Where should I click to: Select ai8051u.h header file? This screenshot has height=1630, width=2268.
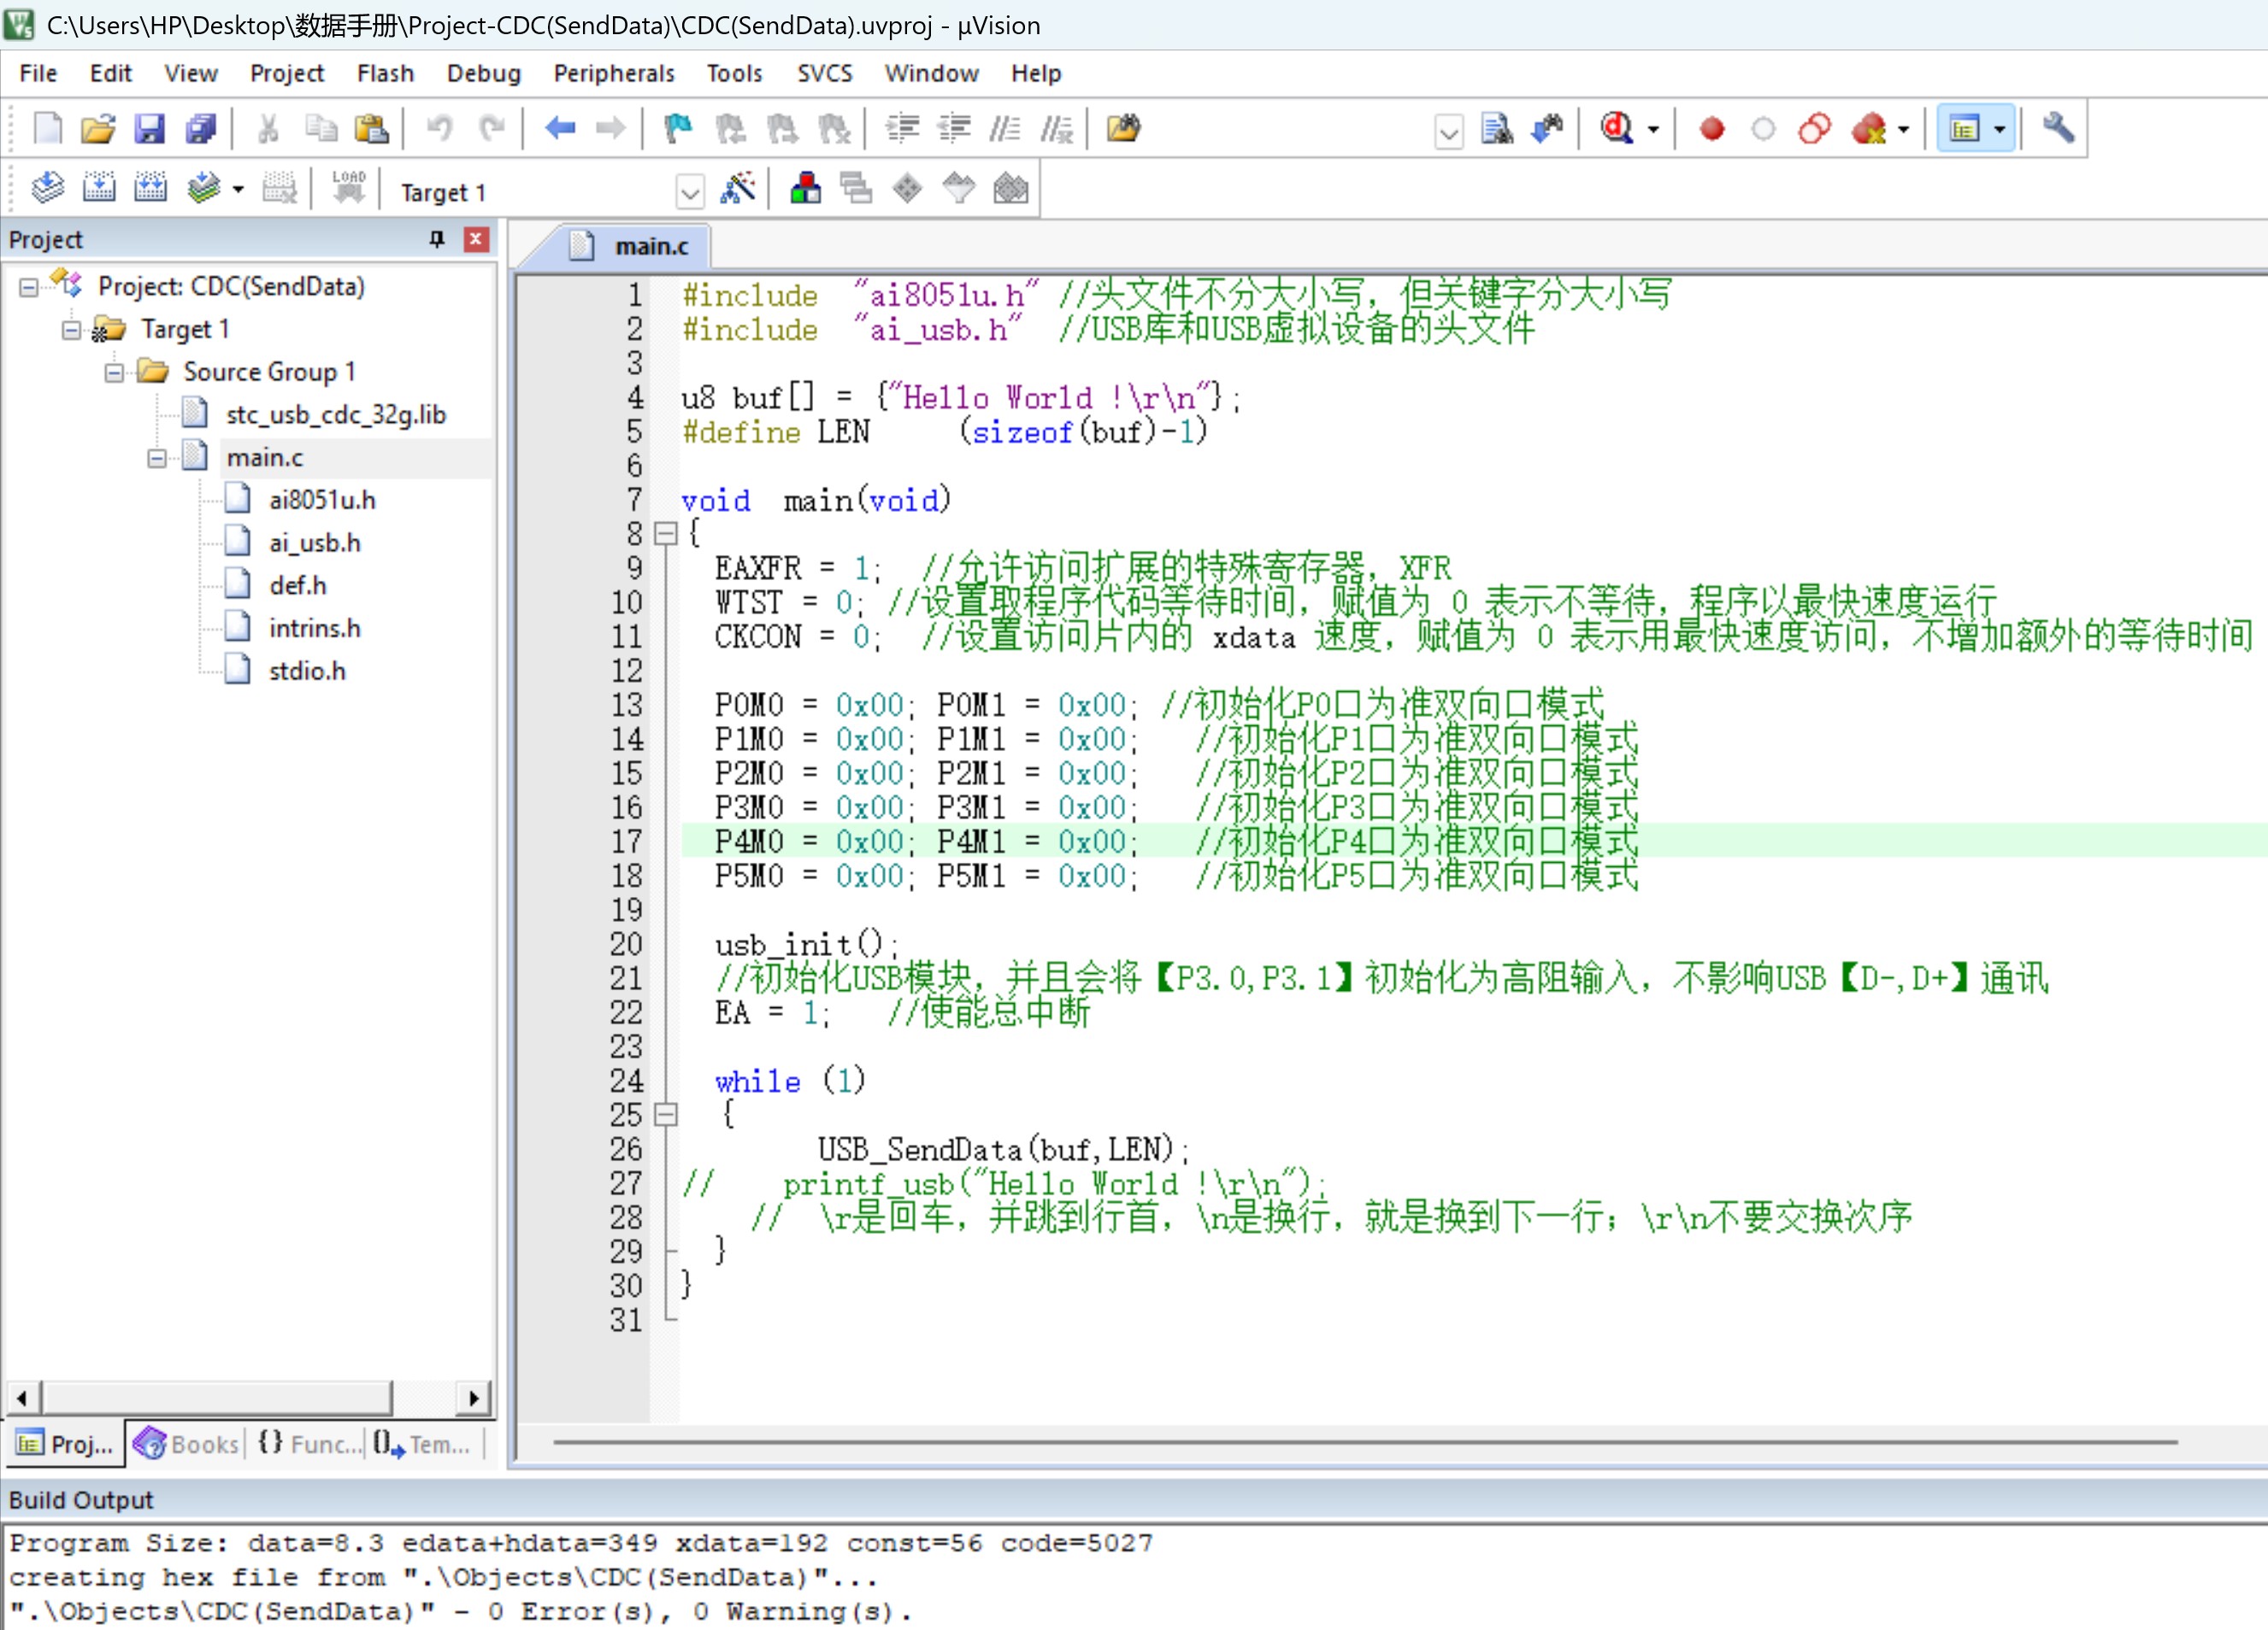pos(322,501)
